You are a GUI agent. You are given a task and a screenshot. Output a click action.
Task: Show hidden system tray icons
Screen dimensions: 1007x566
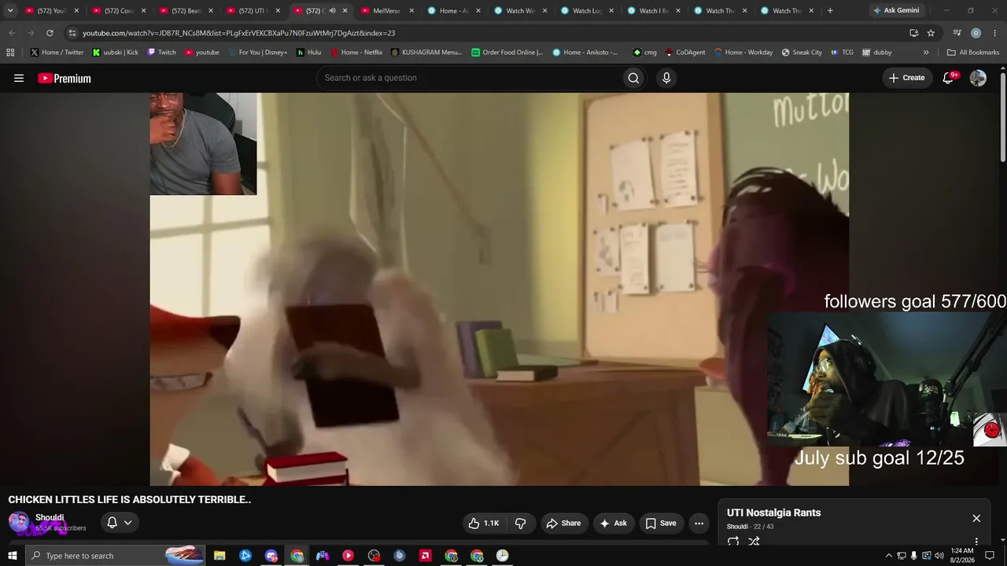(889, 556)
